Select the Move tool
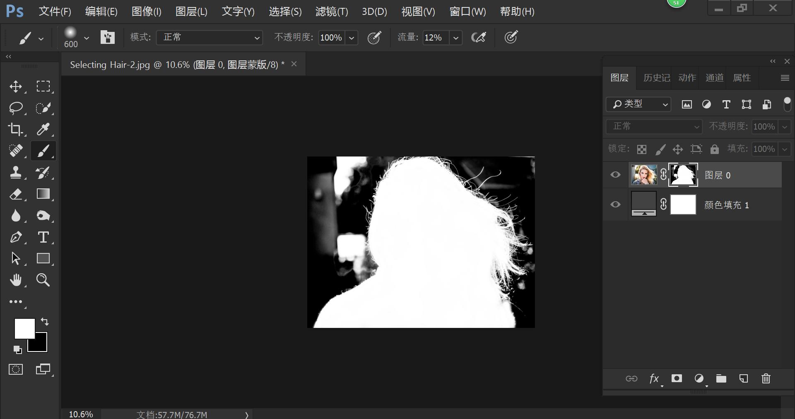 pos(16,87)
